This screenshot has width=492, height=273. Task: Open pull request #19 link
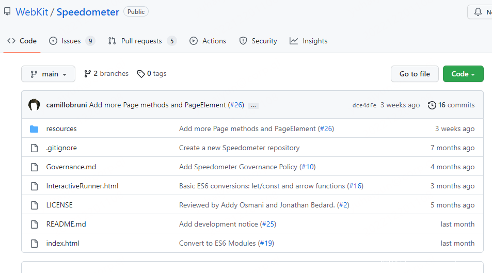[266, 243]
